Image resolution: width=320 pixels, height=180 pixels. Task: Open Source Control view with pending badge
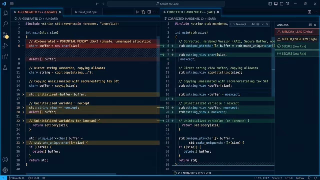pyautogui.click(x=5, y=35)
